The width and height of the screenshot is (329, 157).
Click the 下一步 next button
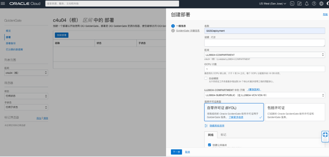point(176,152)
